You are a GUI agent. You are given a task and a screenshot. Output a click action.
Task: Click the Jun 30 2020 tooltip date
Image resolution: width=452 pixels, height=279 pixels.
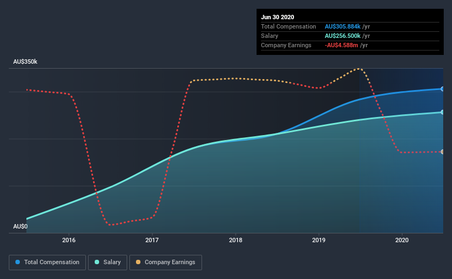[277, 17]
